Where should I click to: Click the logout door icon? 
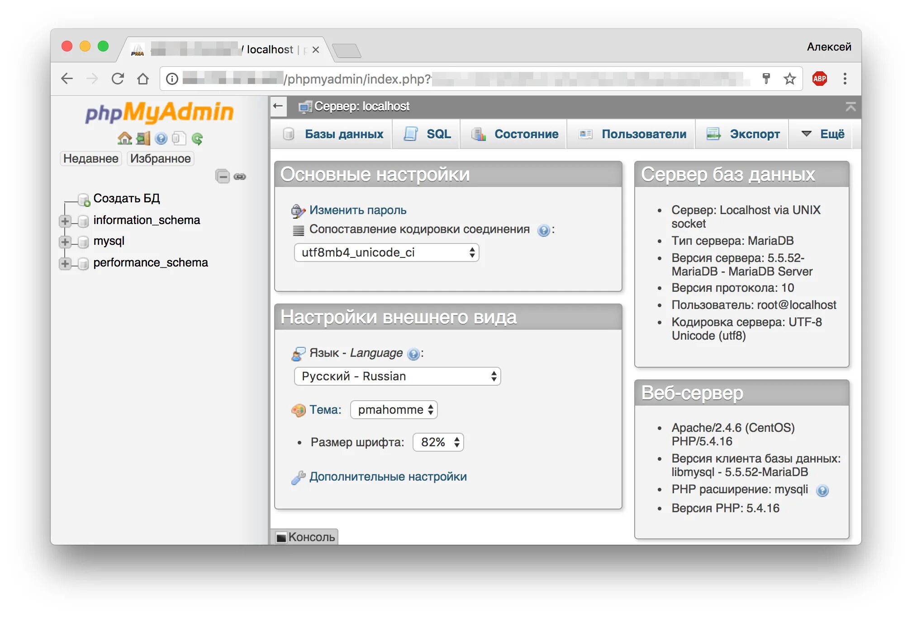(143, 138)
